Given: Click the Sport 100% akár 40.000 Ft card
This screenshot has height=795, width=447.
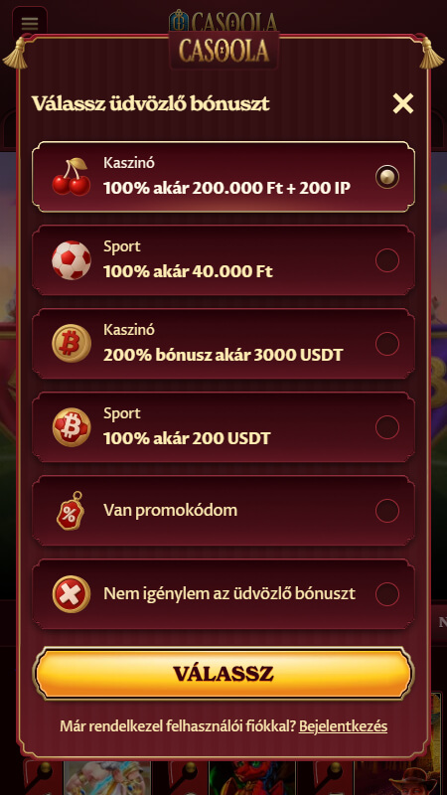Looking at the screenshot, I should tap(223, 260).
